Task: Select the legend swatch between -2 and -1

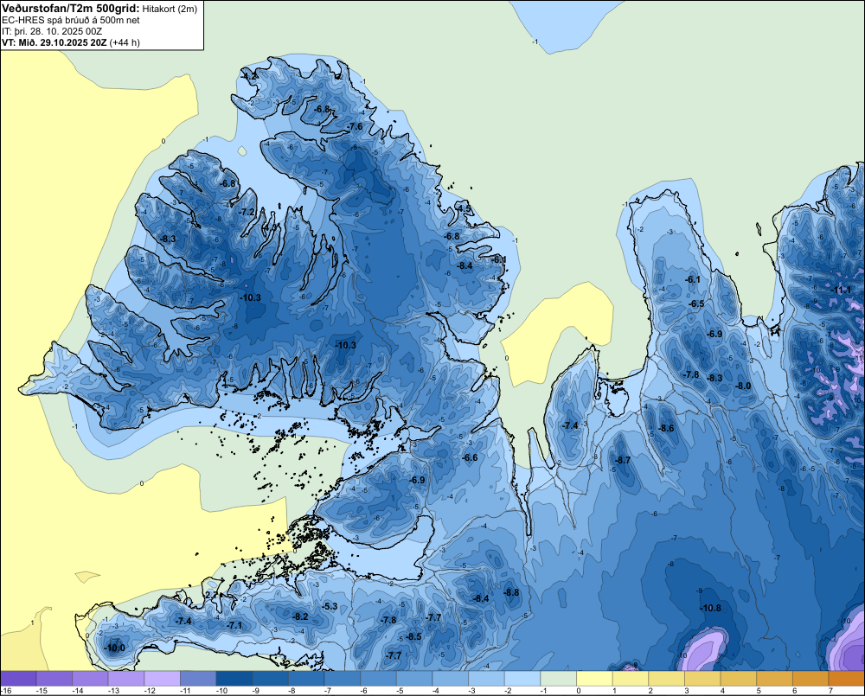Action: [x=522, y=679]
